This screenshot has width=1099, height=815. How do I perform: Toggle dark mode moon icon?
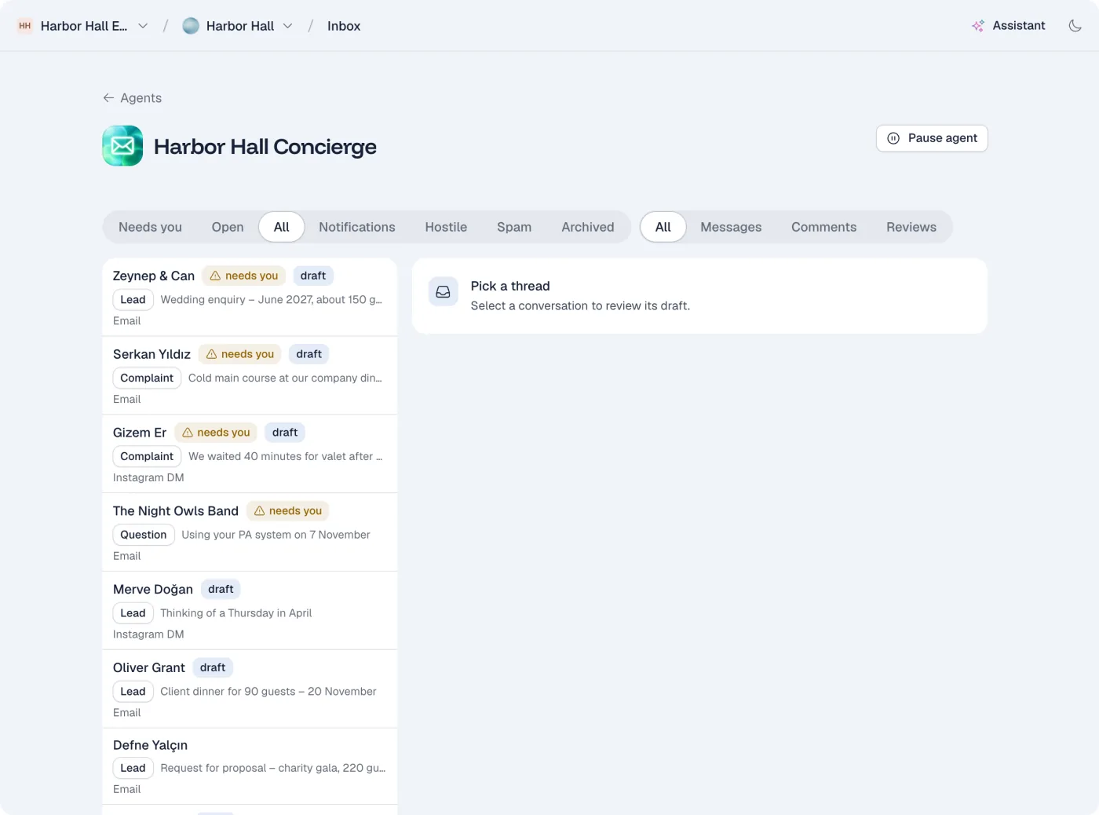(x=1075, y=26)
